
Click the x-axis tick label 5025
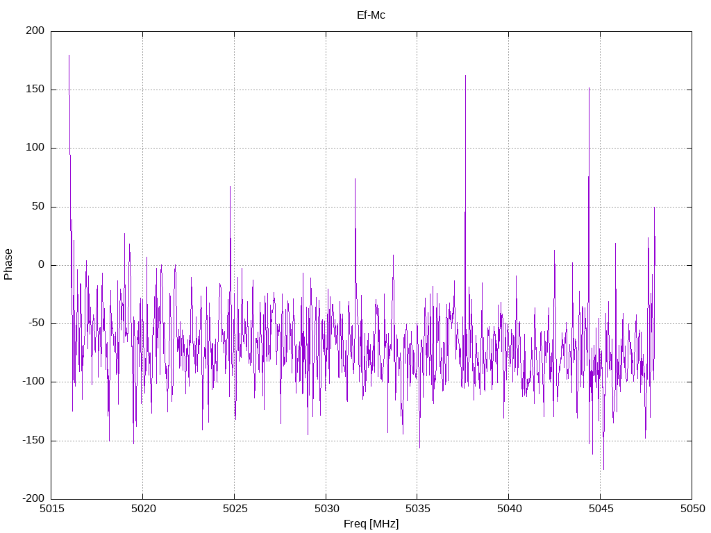(235, 509)
